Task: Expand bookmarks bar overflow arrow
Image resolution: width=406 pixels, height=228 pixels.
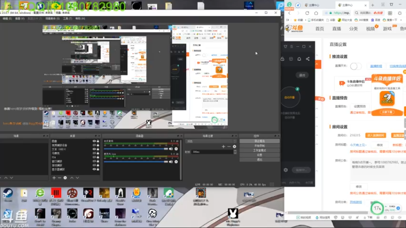Action: pyautogui.click(x=401, y=20)
